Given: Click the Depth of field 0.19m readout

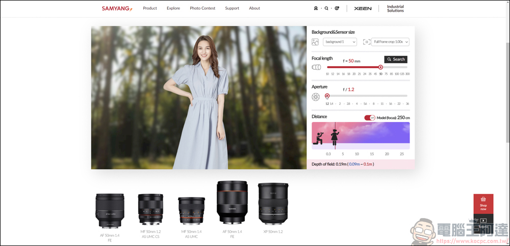Looking at the screenshot, I should click(343, 164).
